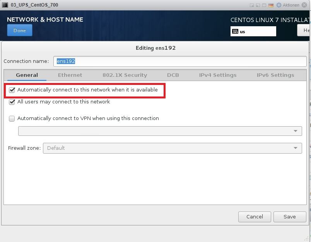The image size is (311, 242).
Task: Click the Connection name input field
Action: (180, 61)
